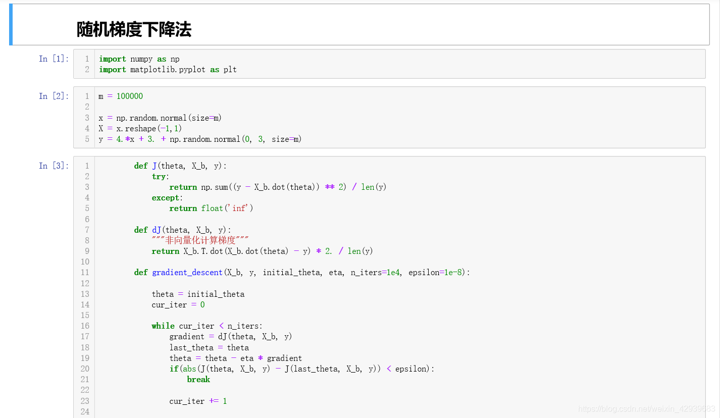The image size is (720, 418).
Task: Click the In [3] prompt label
Action: 54,166
